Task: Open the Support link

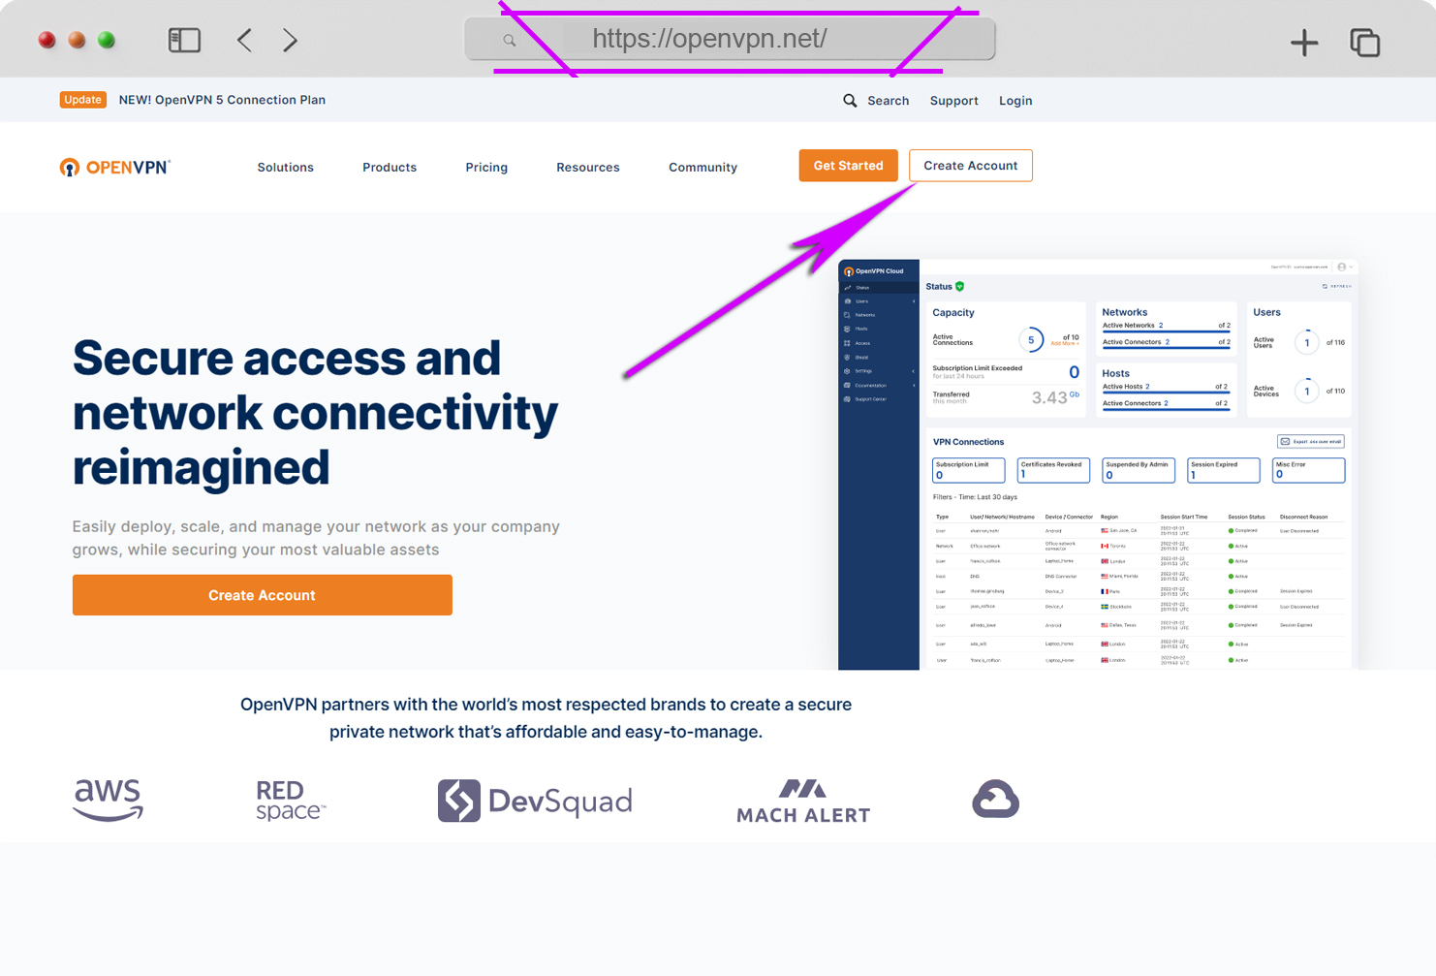Action: (954, 101)
